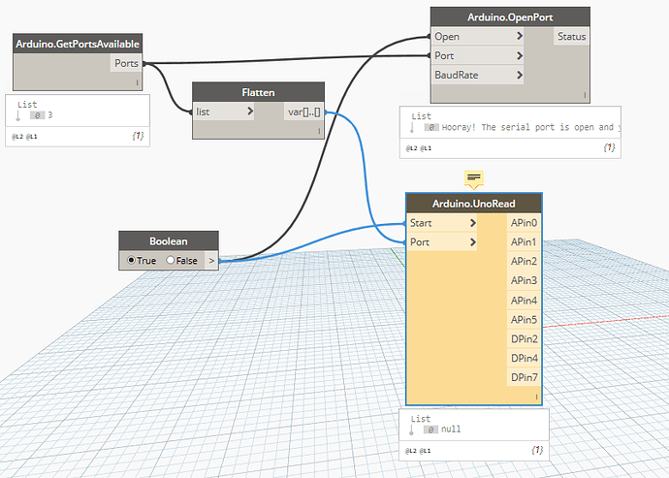Click @L2 level label under Arduino.OpenPort preview

tap(411, 148)
